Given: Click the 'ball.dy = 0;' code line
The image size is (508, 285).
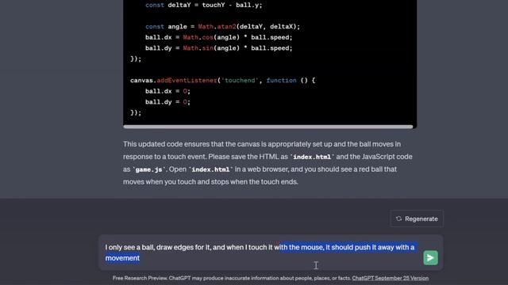Looking at the screenshot, I should click(167, 102).
